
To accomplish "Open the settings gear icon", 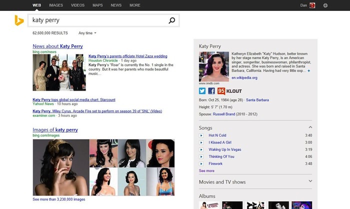I will coord(325,5).
